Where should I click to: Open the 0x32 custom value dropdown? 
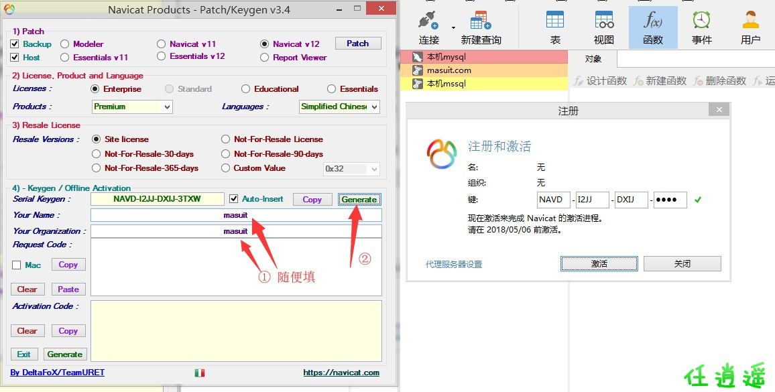click(351, 169)
